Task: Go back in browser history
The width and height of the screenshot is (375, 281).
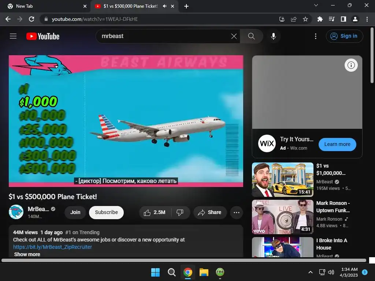Action: coord(8,19)
